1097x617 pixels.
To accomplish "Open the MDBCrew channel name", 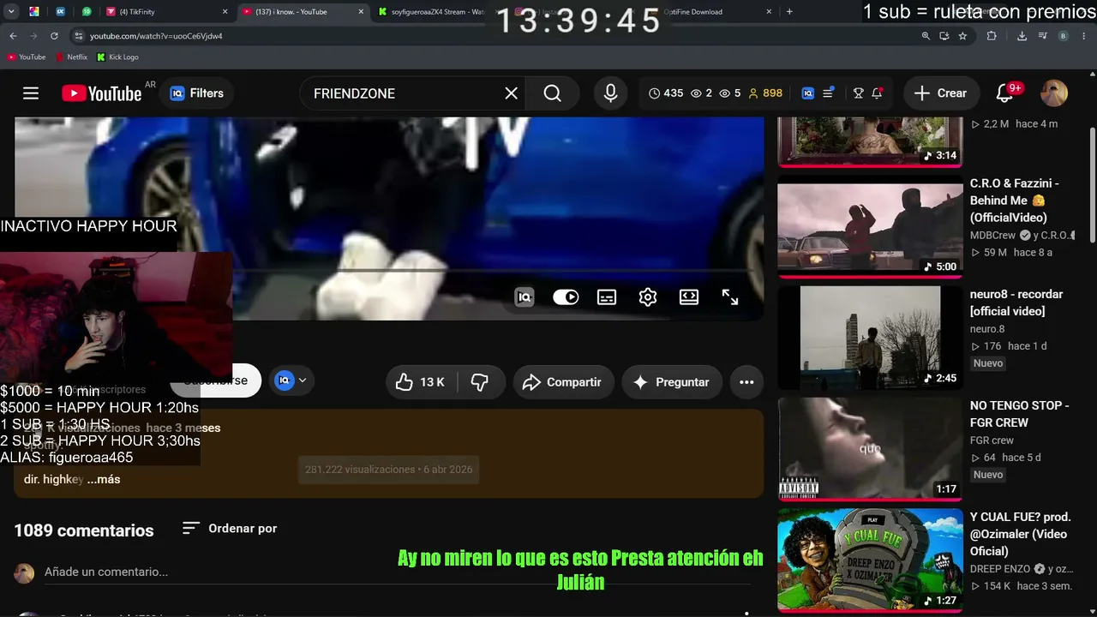I will coord(992,235).
